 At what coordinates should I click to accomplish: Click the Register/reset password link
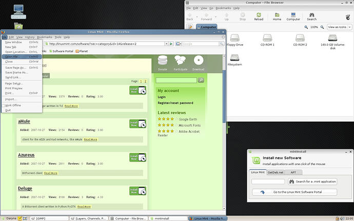click(175, 103)
